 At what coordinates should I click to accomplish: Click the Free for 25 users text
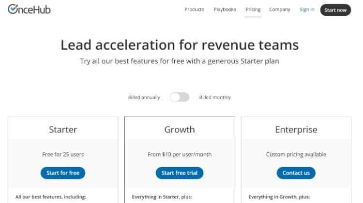tap(63, 155)
